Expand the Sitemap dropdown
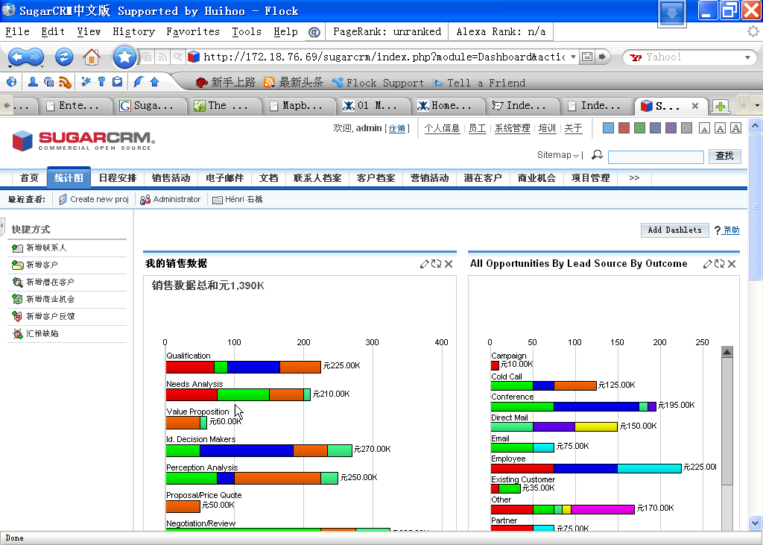Screen dimensions: 763x545 point(559,155)
